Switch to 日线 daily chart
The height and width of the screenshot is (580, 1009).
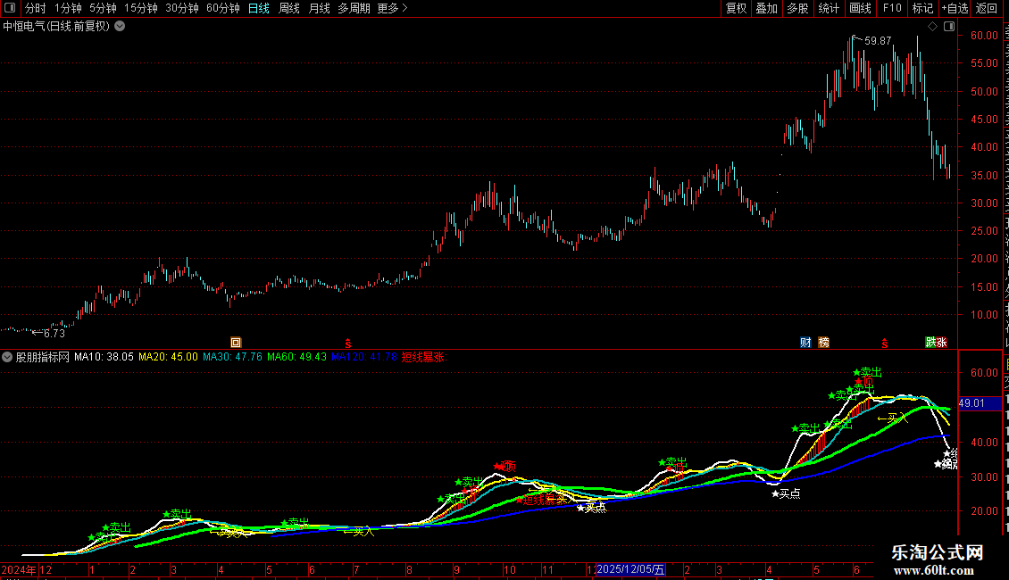[x=259, y=8]
